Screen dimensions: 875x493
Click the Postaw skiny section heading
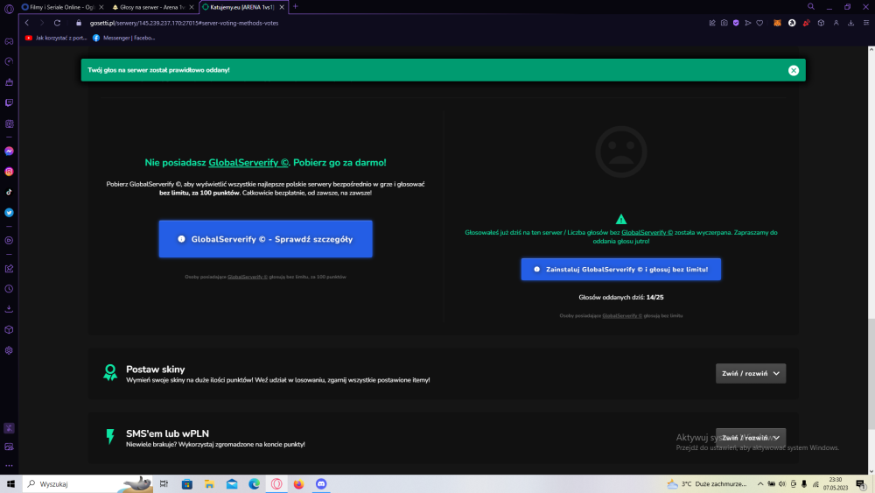click(155, 369)
